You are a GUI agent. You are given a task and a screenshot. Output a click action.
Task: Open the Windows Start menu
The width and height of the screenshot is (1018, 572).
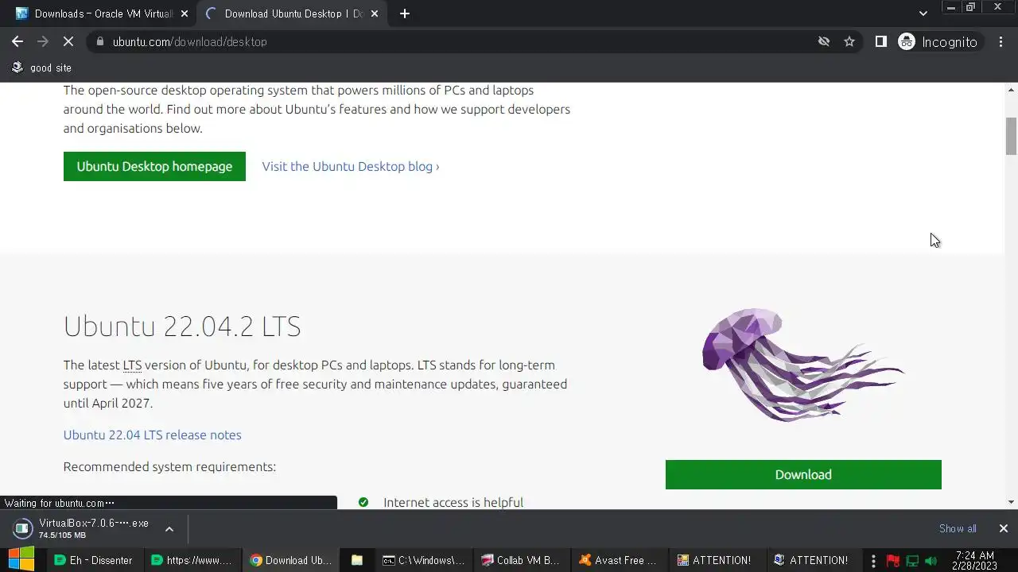[x=21, y=560]
